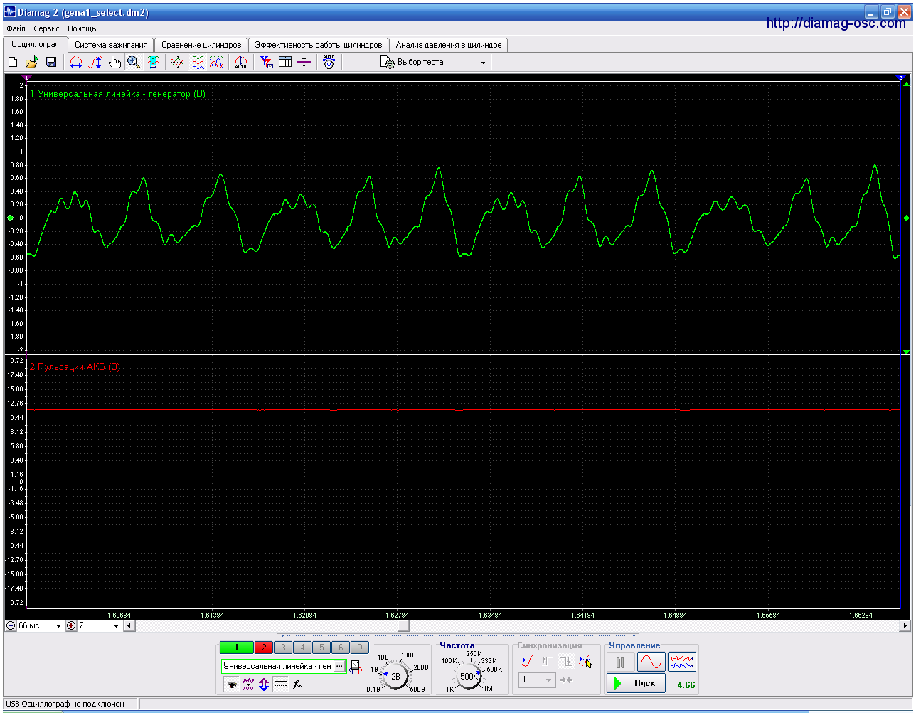Open a file with the folder icon
Viewport: 916px width, 713px height.
point(32,63)
